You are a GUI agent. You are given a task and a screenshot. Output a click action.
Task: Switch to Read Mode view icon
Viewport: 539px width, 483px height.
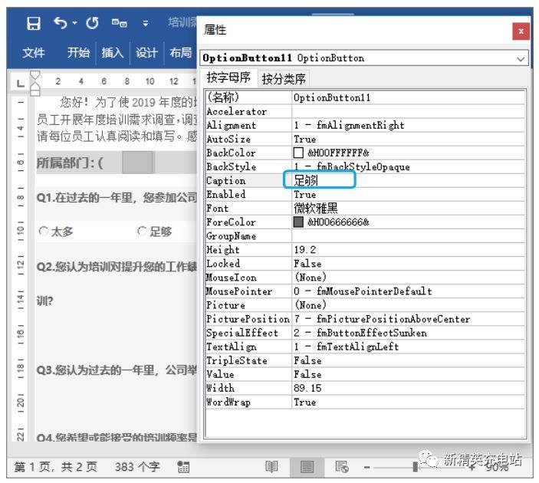(271, 467)
